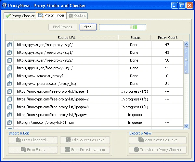Click the icon on Edit Sources as Text button

tap(68, 140)
